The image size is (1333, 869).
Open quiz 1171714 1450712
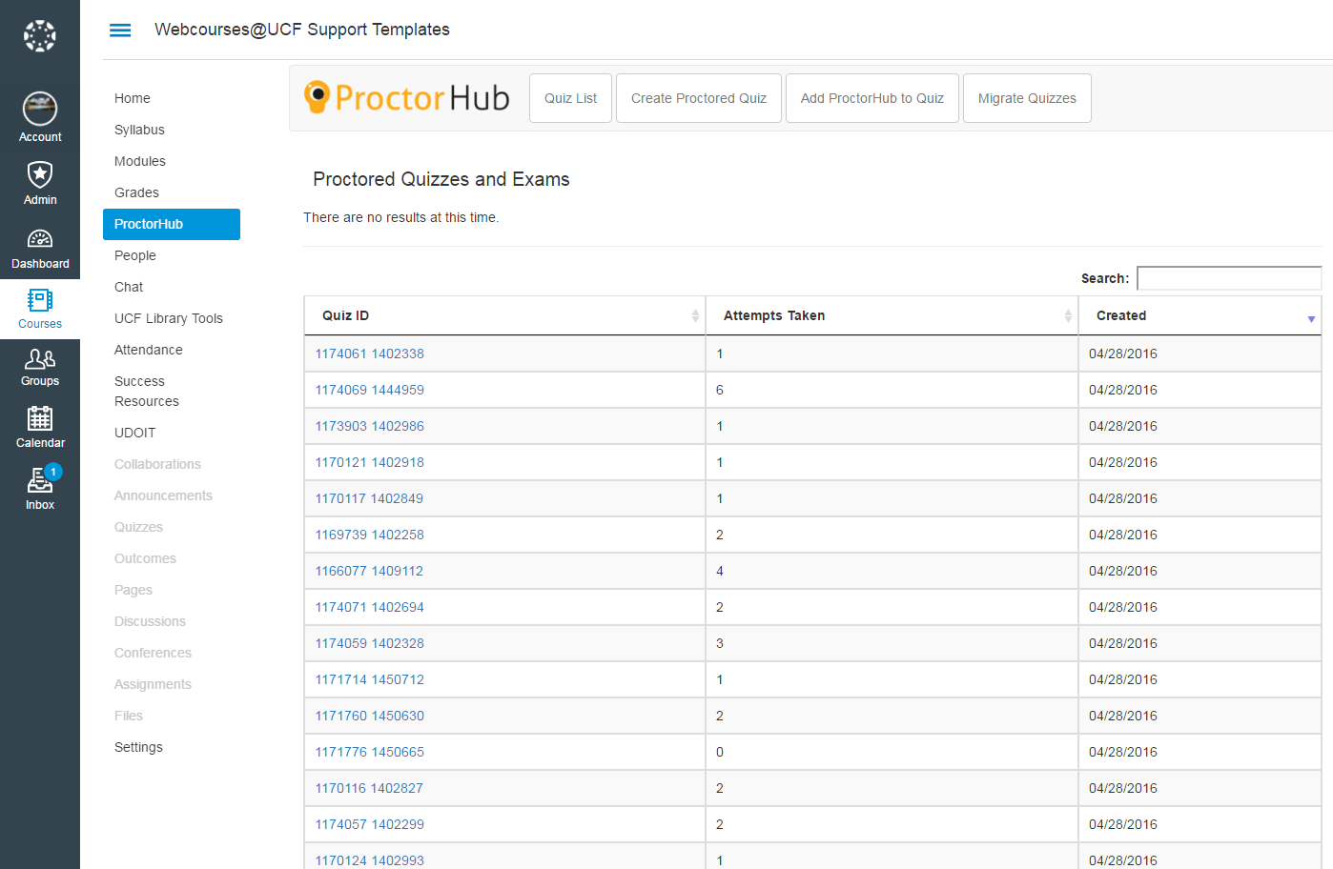click(x=370, y=679)
